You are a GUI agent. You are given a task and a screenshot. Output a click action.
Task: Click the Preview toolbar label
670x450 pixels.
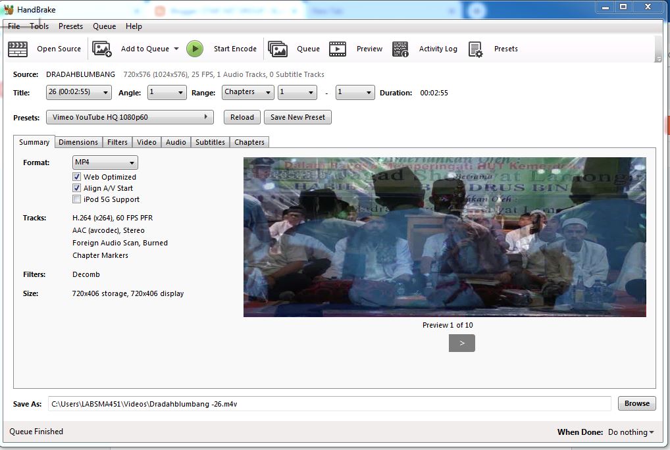369,49
